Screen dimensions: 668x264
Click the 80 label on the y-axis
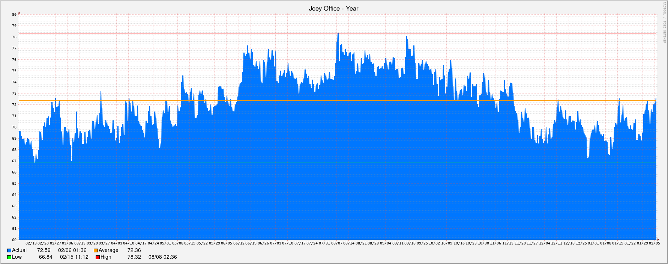pos(14,15)
